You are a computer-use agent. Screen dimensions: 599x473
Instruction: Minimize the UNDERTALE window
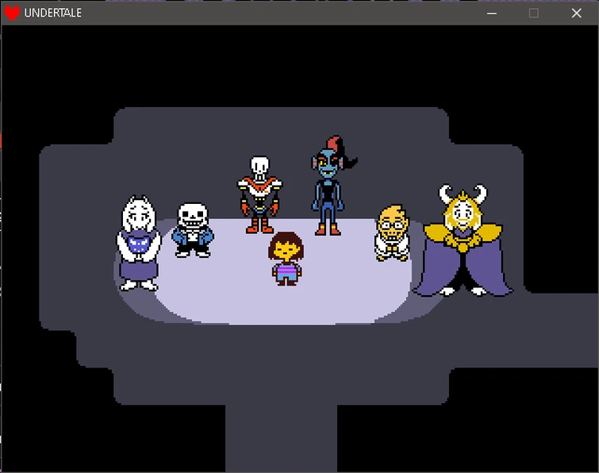tap(492, 13)
